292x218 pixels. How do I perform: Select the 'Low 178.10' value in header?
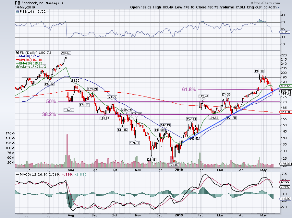tap(184, 7)
